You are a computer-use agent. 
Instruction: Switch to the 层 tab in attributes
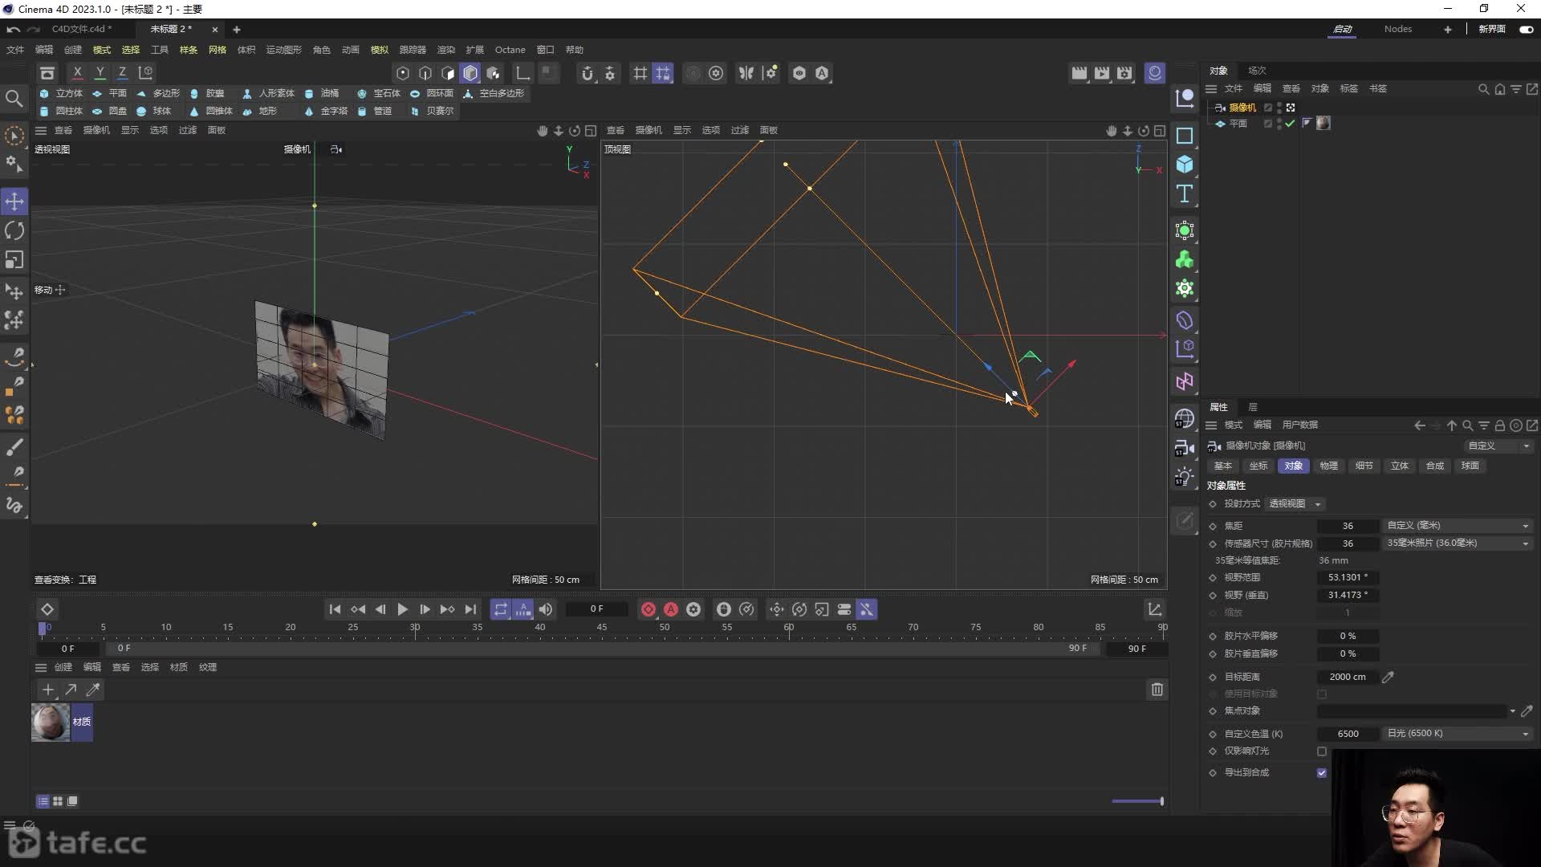[1253, 407]
